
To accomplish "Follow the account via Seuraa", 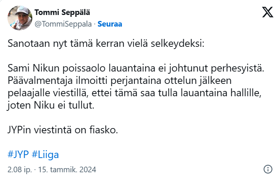I will coord(110,24).
